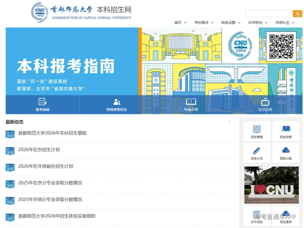Expand the 学校概况 dropdown menu
Screen dimensions: 304x228
point(204,23)
